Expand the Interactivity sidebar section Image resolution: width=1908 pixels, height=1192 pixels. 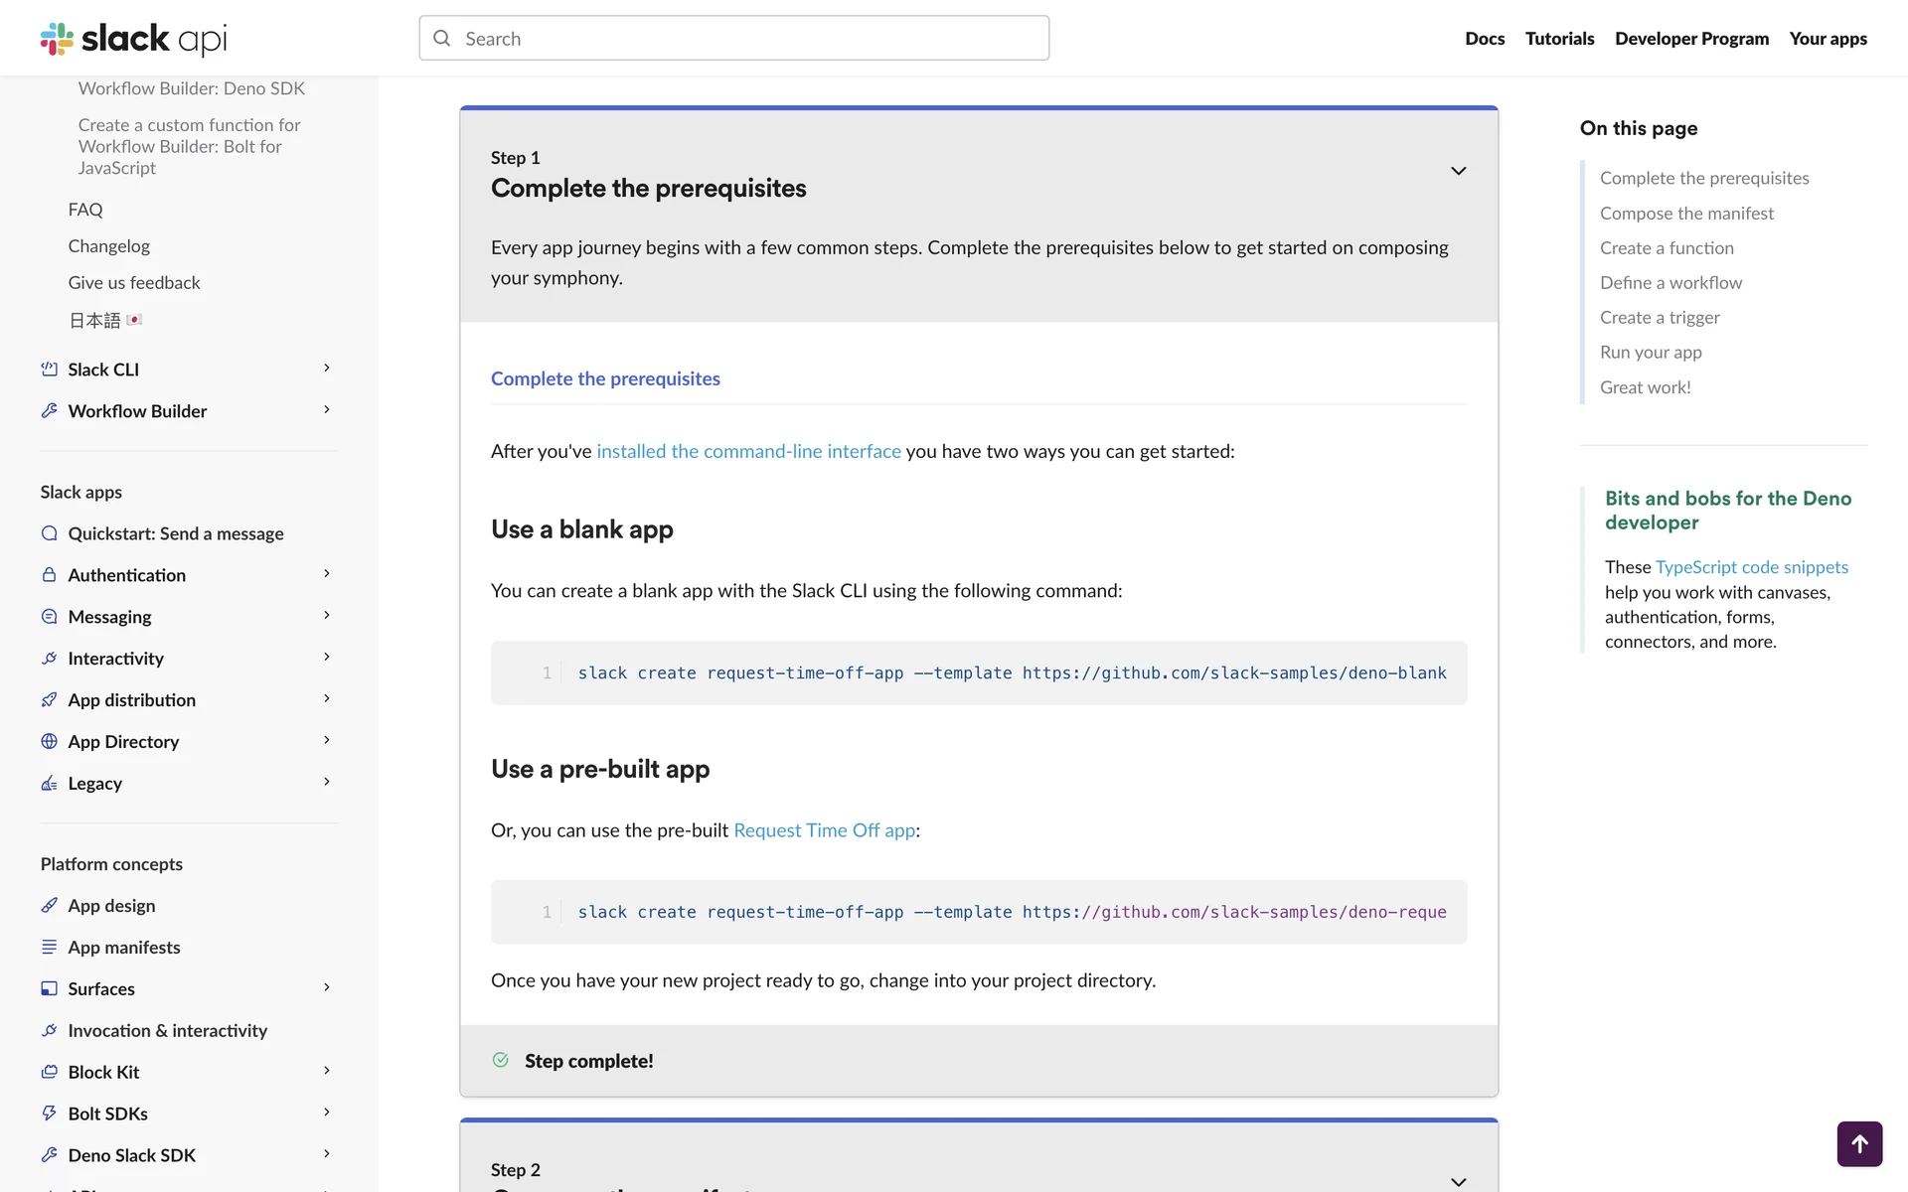pos(327,658)
